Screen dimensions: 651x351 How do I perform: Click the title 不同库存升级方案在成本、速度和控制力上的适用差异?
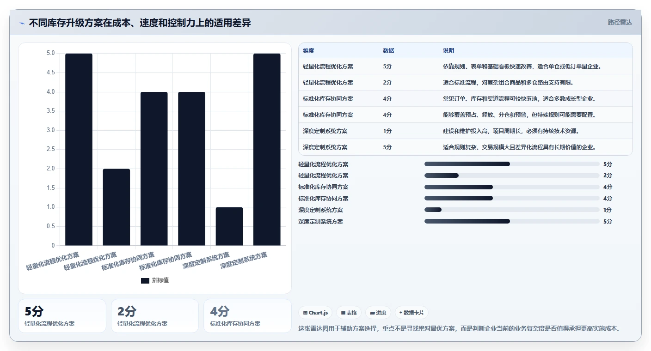pos(140,23)
